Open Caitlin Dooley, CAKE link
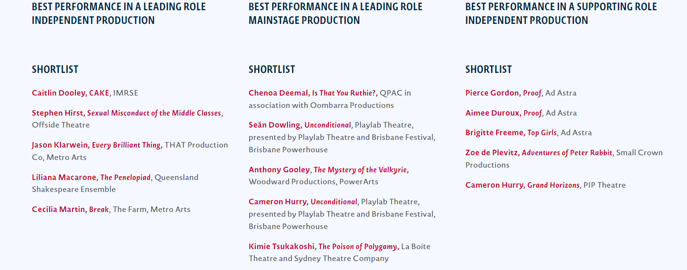This screenshot has height=270, width=687. coord(70,93)
